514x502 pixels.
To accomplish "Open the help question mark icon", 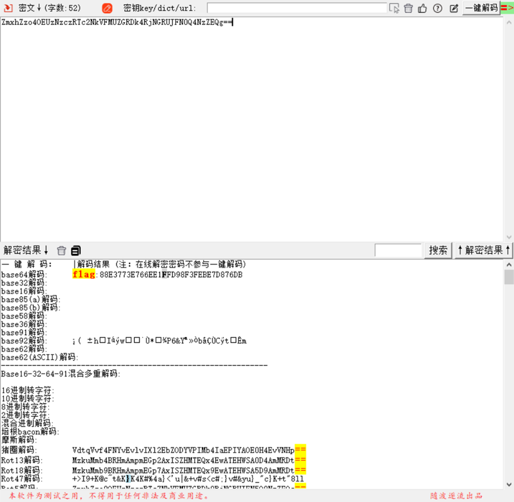I will click(x=437, y=8).
